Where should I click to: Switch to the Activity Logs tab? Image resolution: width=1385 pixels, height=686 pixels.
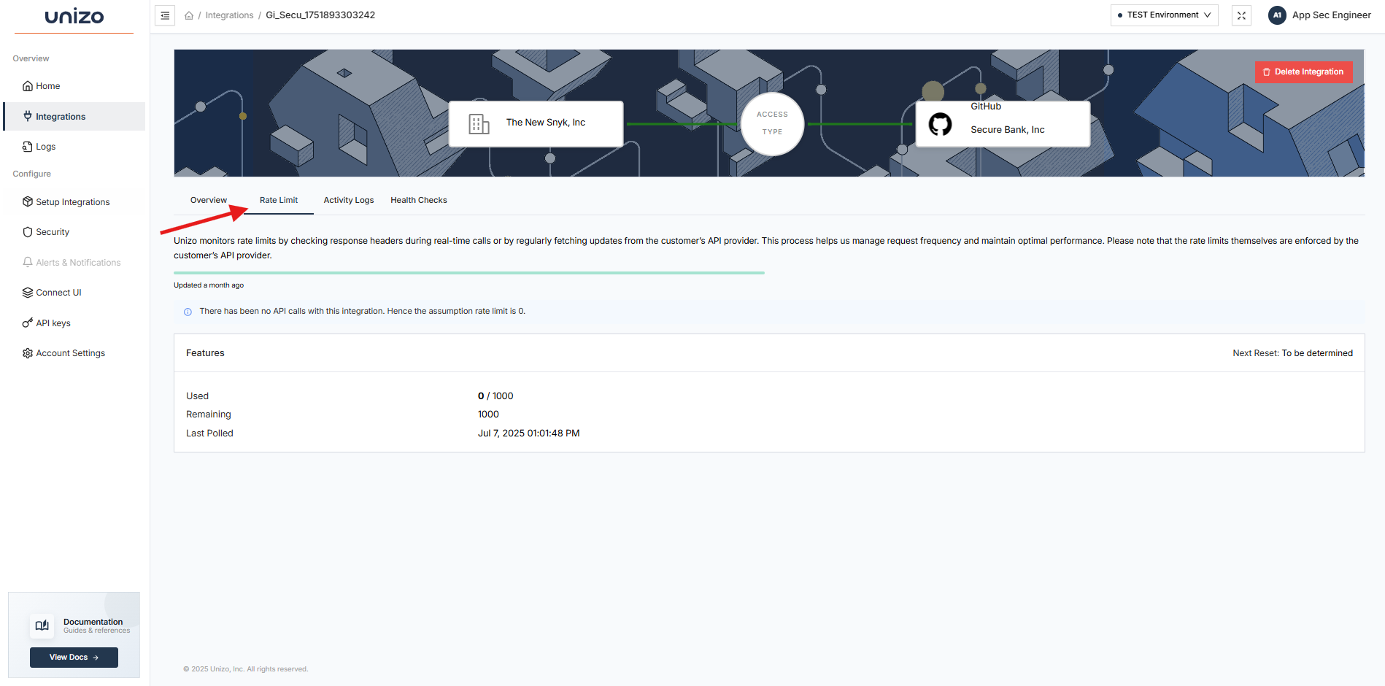tap(349, 200)
